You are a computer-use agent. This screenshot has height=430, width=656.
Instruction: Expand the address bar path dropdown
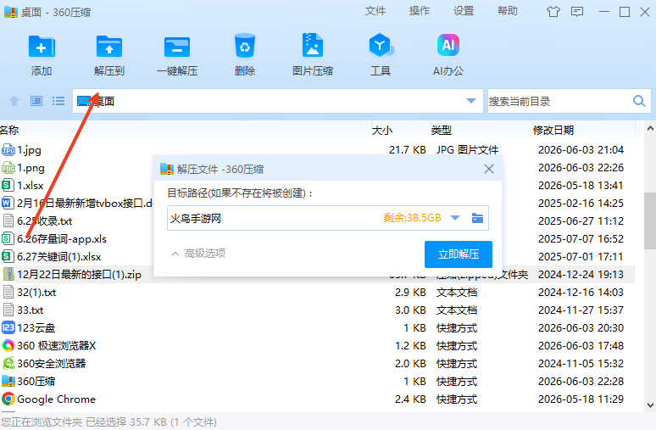click(x=471, y=101)
